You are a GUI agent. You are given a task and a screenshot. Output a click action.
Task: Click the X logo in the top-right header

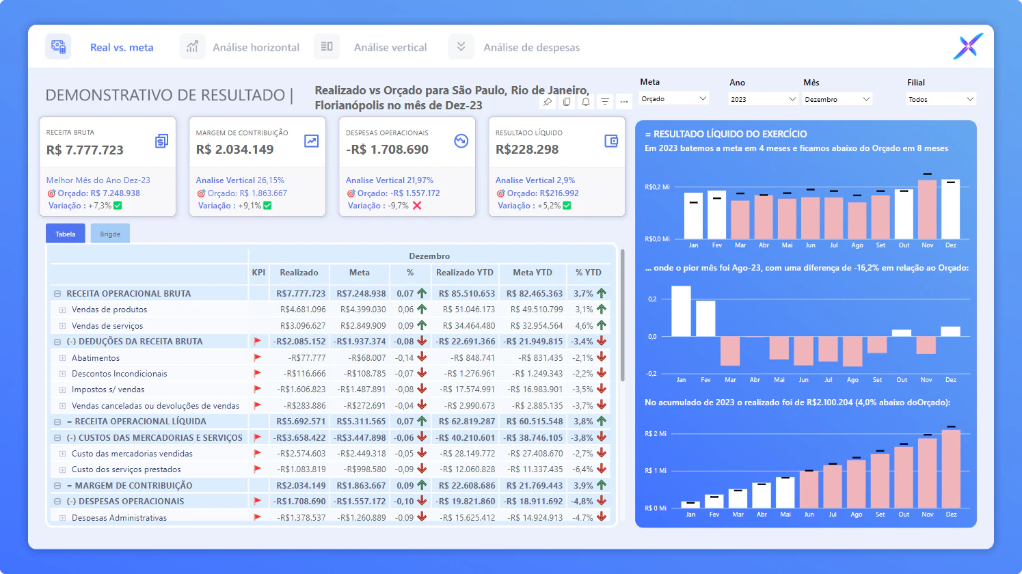[968, 46]
